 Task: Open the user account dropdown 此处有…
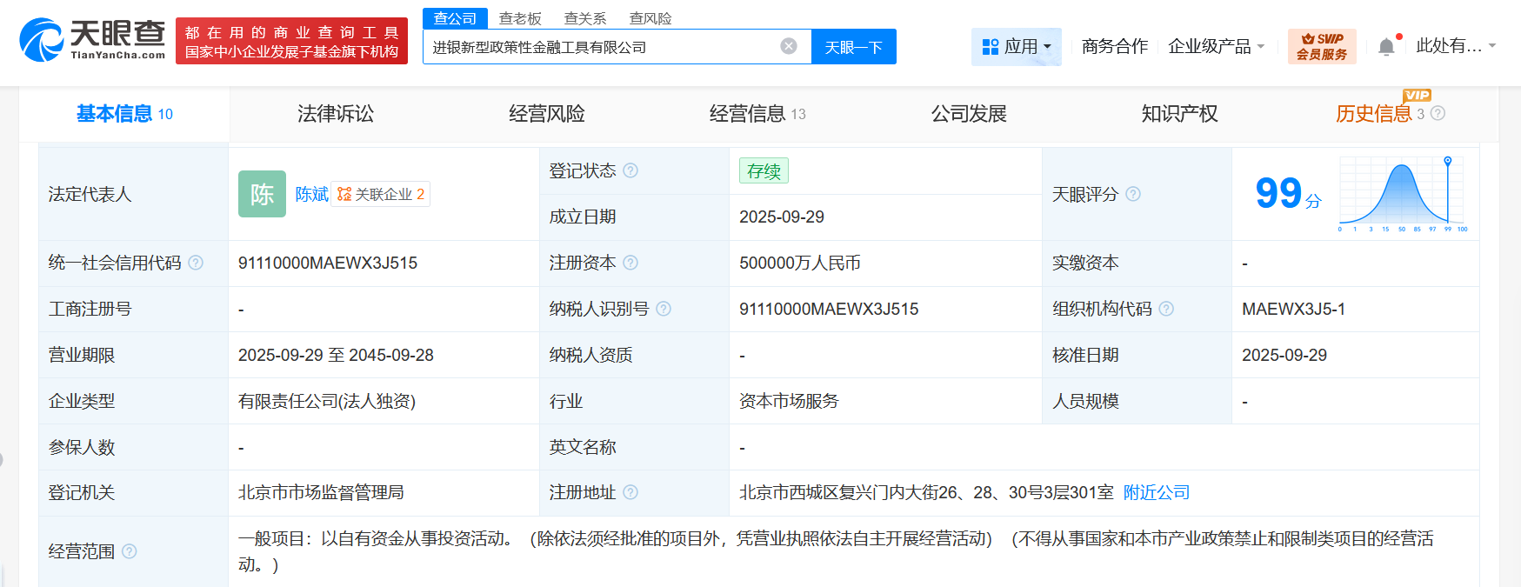1455,46
